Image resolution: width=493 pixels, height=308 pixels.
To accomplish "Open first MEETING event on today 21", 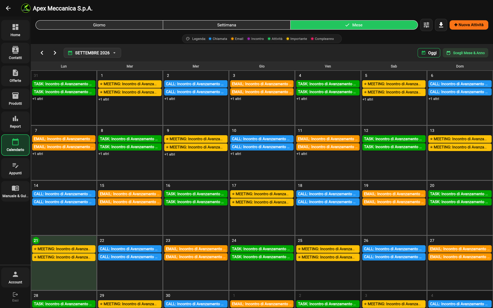I will tap(64, 249).
